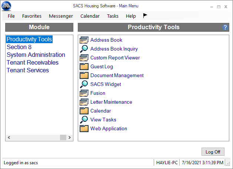Screen dimensions: 233x169
Task: Click the date and time status entry
Action: pos(203,163)
